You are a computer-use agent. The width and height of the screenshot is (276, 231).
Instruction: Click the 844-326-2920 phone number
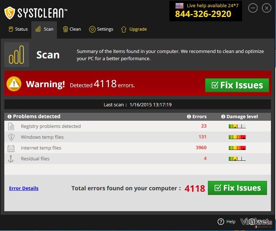(x=203, y=14)
